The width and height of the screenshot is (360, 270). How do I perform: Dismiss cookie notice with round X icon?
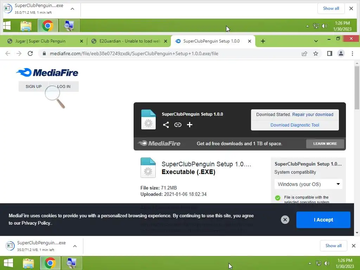[x=285, y=220]
